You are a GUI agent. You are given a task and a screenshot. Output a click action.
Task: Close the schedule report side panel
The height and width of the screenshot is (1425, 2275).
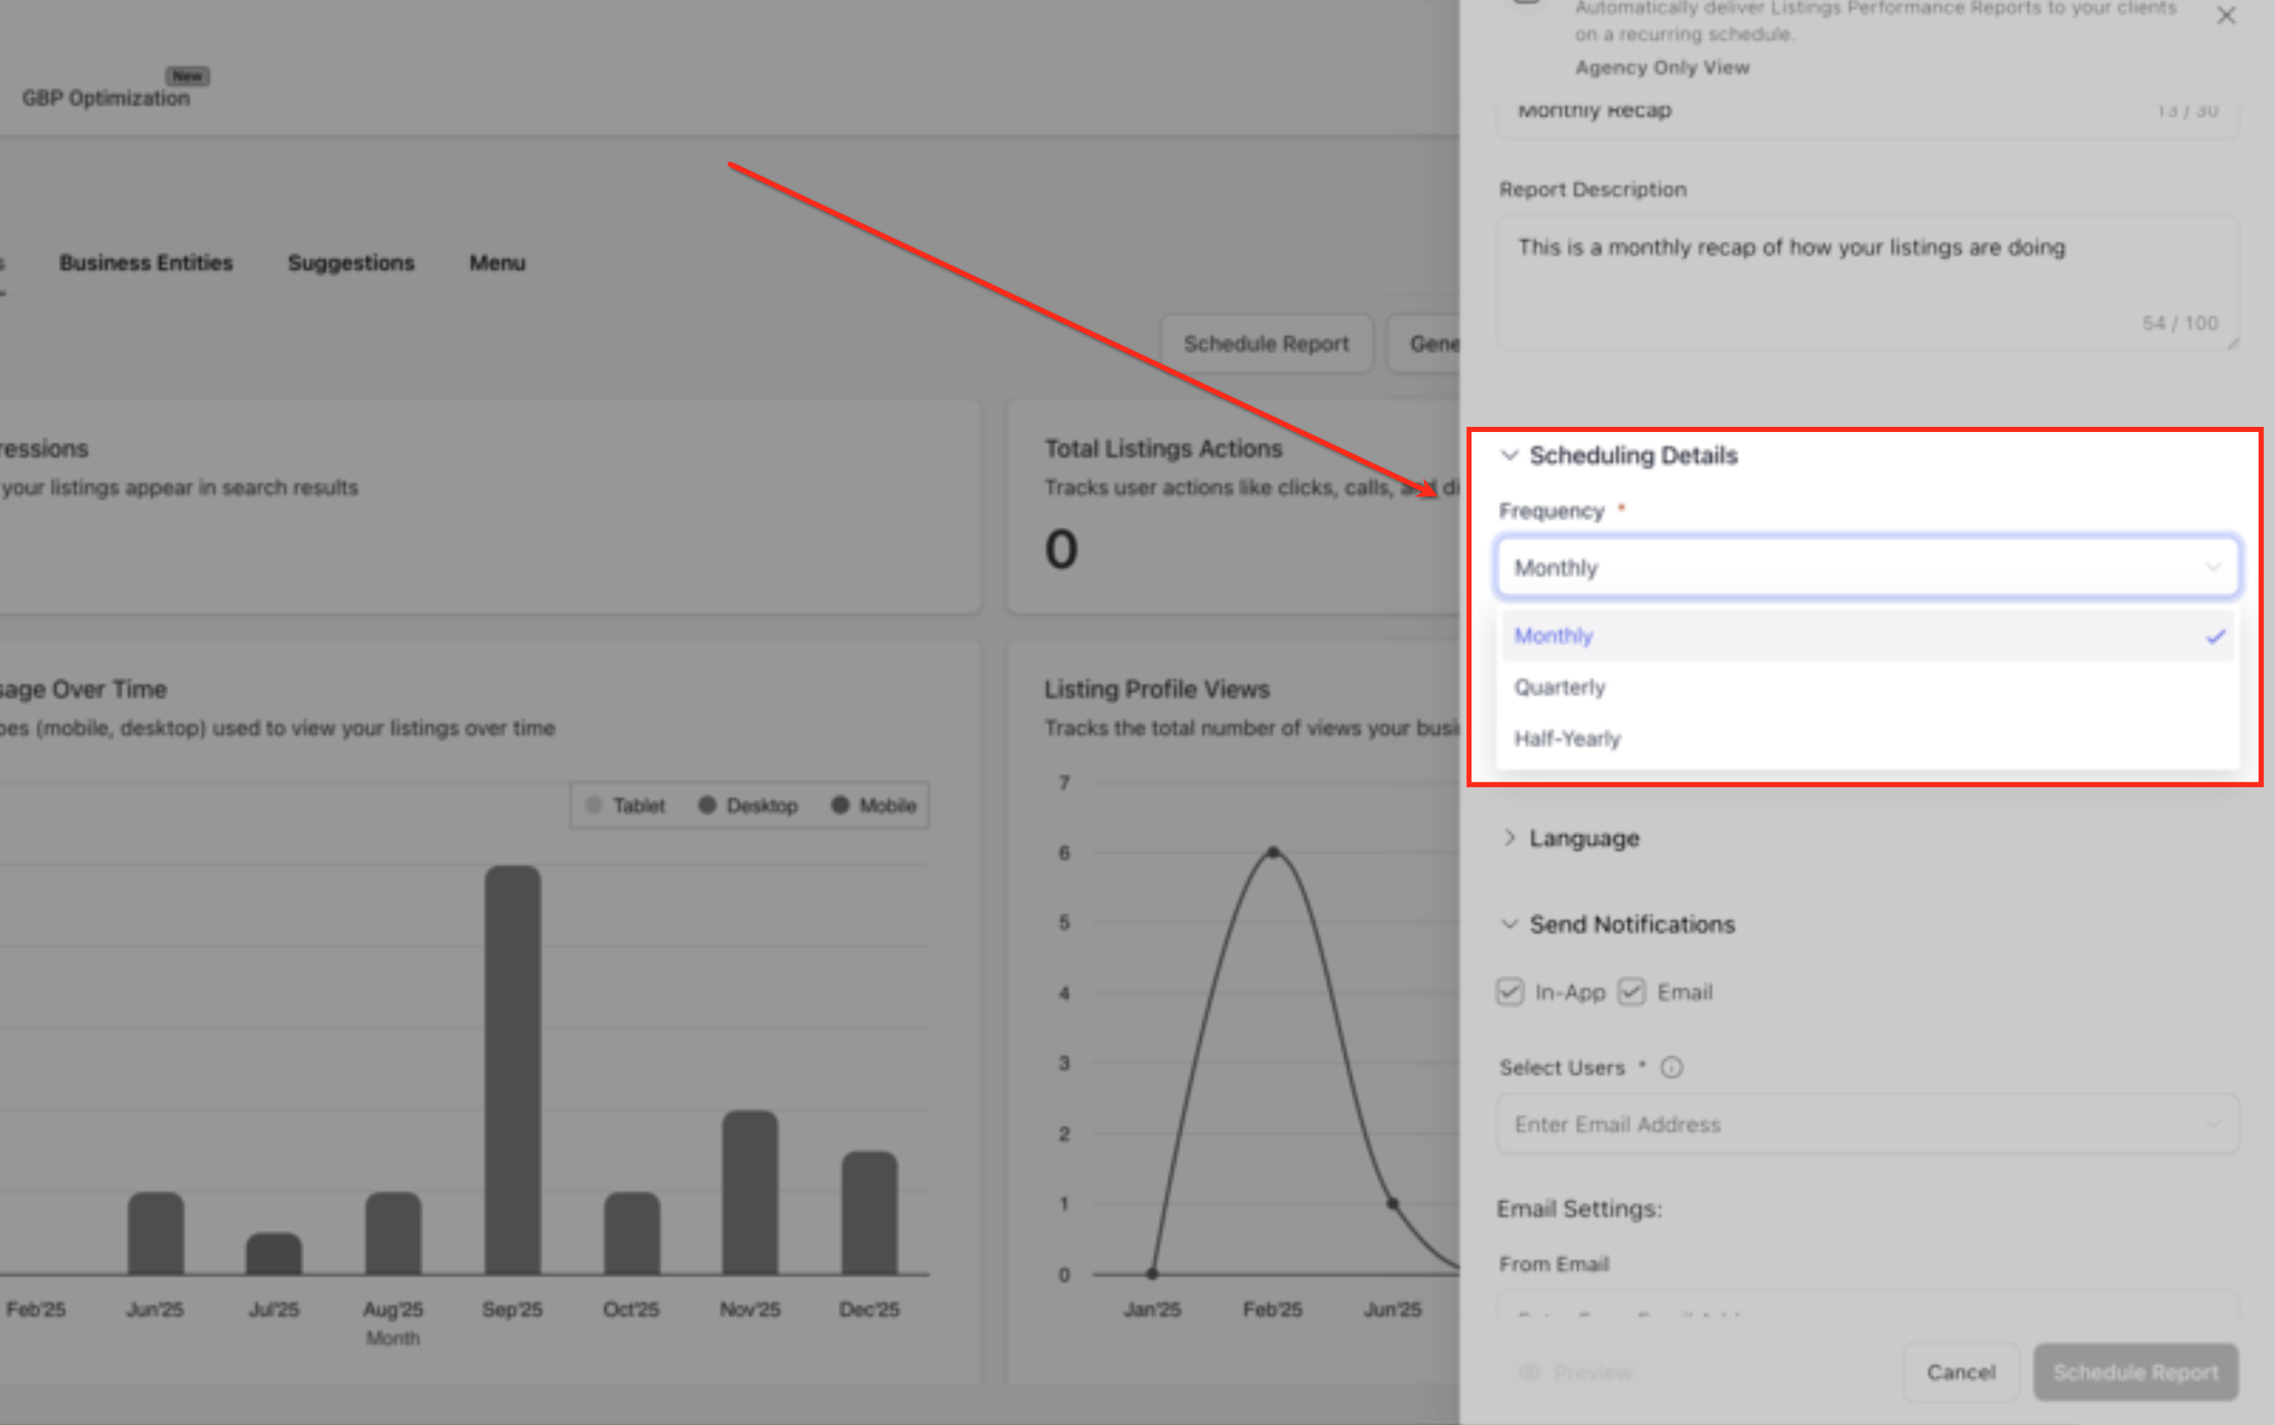tap(2226, 16)
